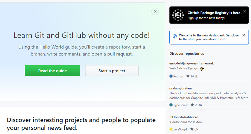Click Sign up for the beta today
Screen dimensions: 251x134
pos(206,18)
